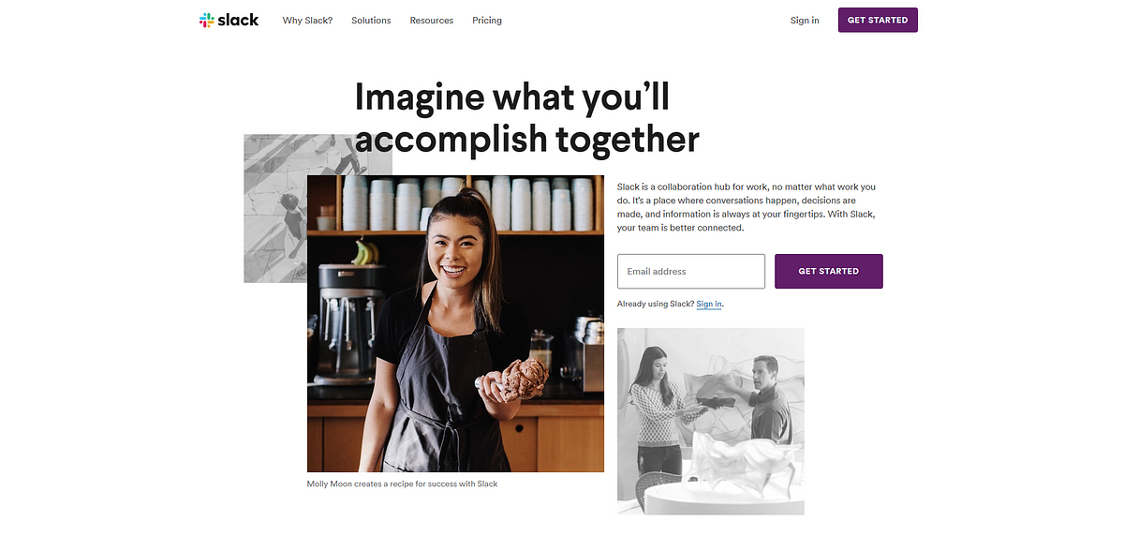Click the "Already using Slack?" text
This screenshot has height=551, width=1124.
(x=656, y=305)
